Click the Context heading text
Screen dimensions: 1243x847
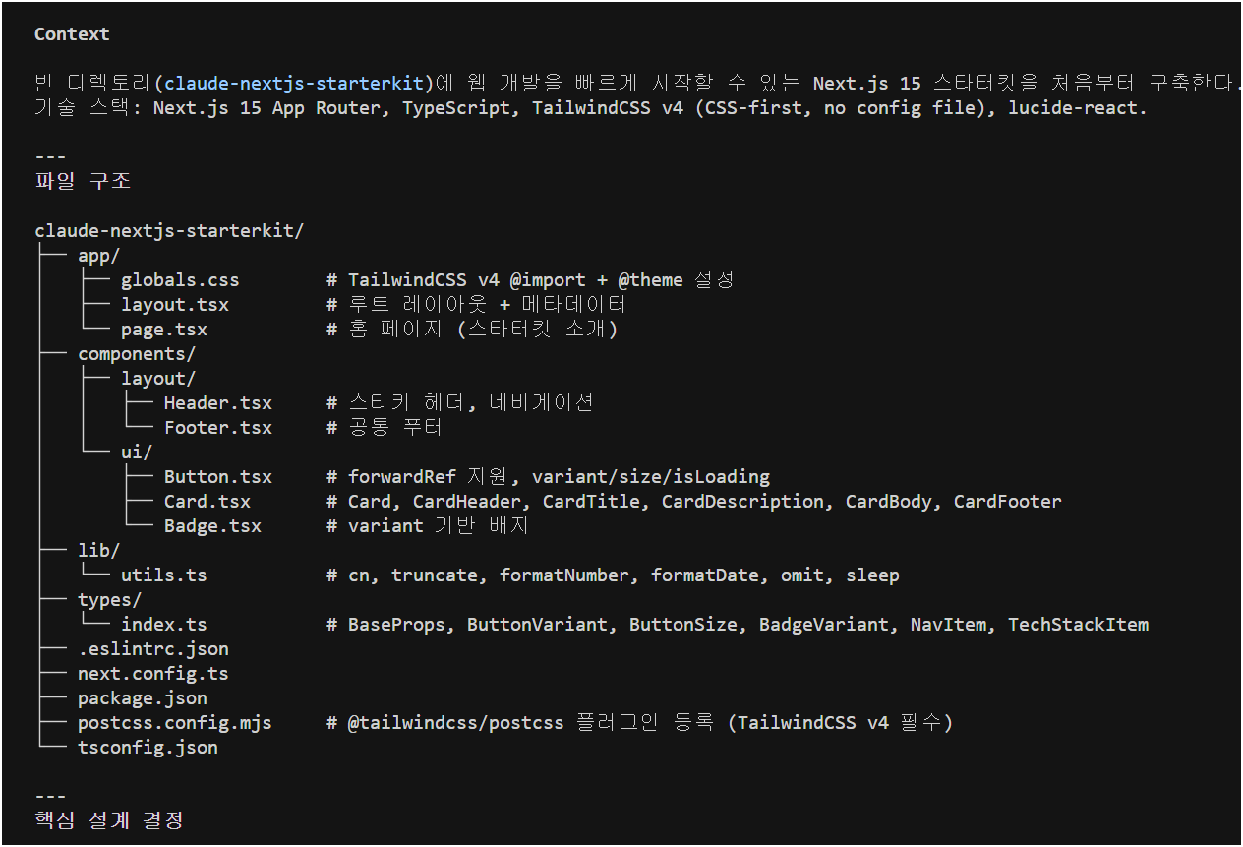pyautogui.click(x=72, y=34)
